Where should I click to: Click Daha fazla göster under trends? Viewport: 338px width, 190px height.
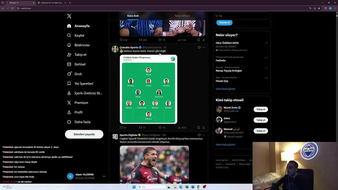pyautogui.click(x=226, y=89)
